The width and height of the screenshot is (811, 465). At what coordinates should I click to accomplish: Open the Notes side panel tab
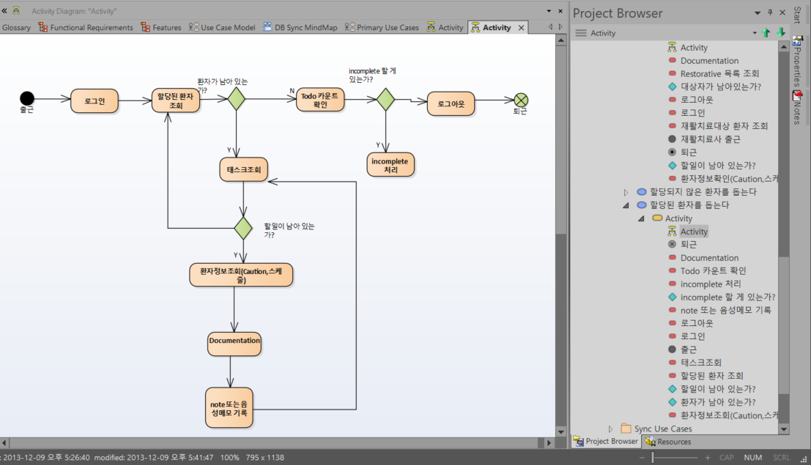coord(797,108)
